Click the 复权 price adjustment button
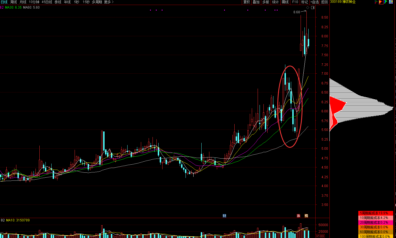Image resolution: width=396 pixels, height=238 pixels. [247, 2]
